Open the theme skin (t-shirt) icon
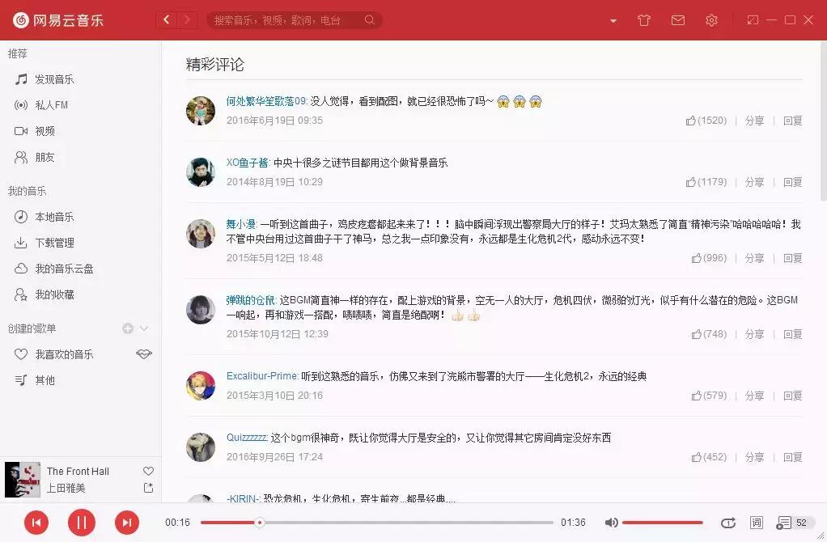Screen dimensions: 827x542 coord(643,19)
